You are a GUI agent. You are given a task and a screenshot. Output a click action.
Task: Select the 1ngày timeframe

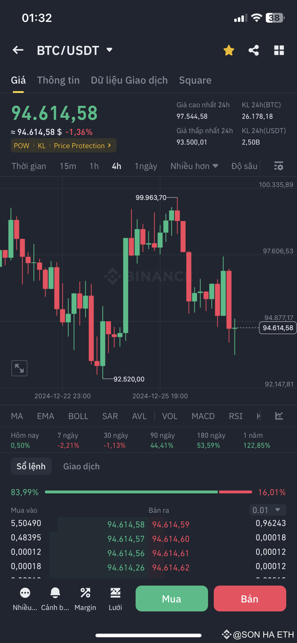(146, 166)
